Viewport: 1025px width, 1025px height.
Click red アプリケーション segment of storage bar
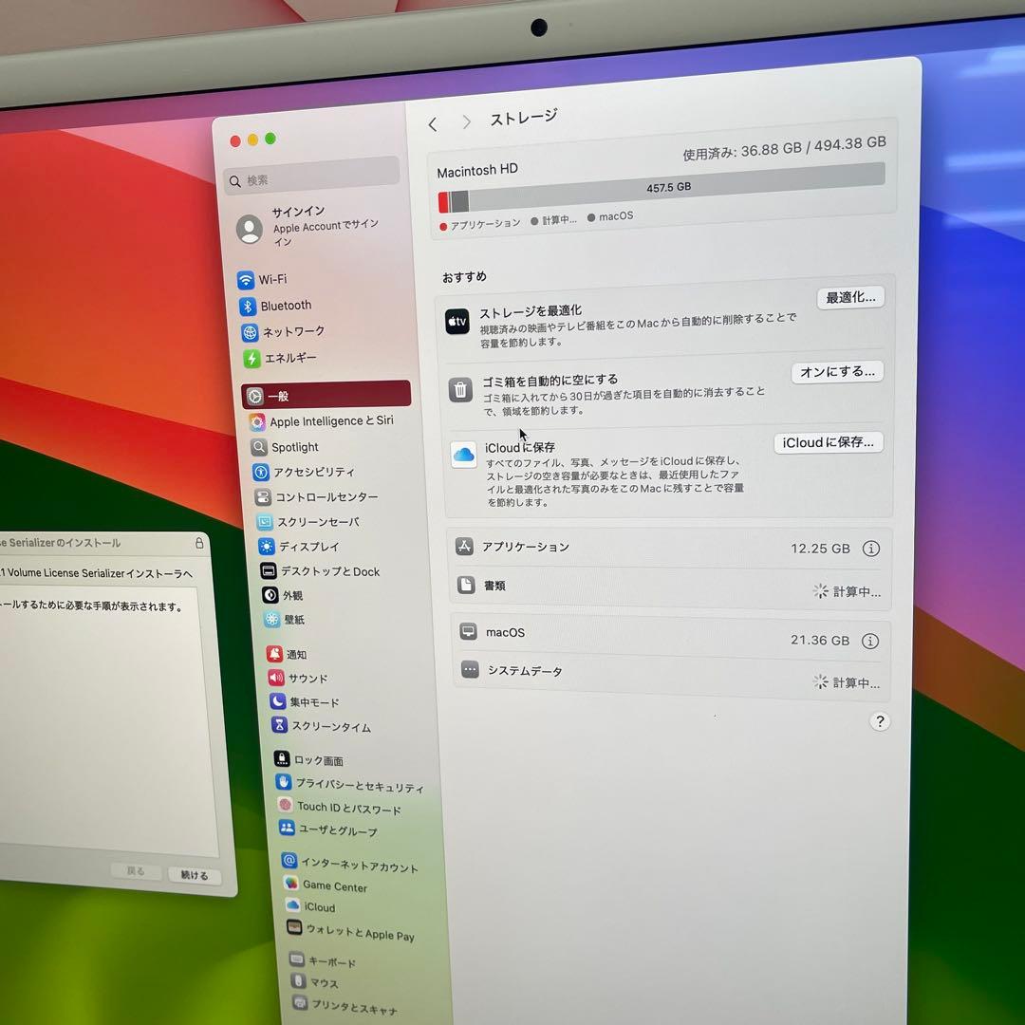click(443, 202)
